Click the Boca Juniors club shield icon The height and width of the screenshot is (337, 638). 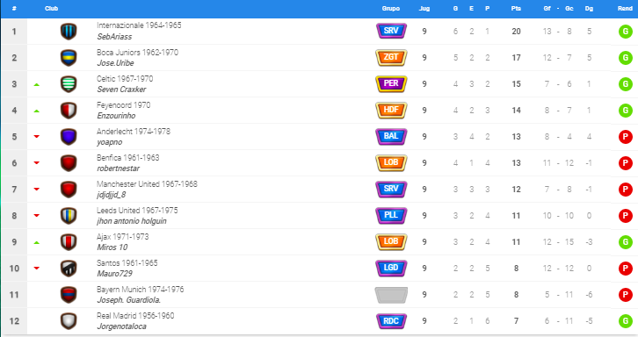click(69, 58)
